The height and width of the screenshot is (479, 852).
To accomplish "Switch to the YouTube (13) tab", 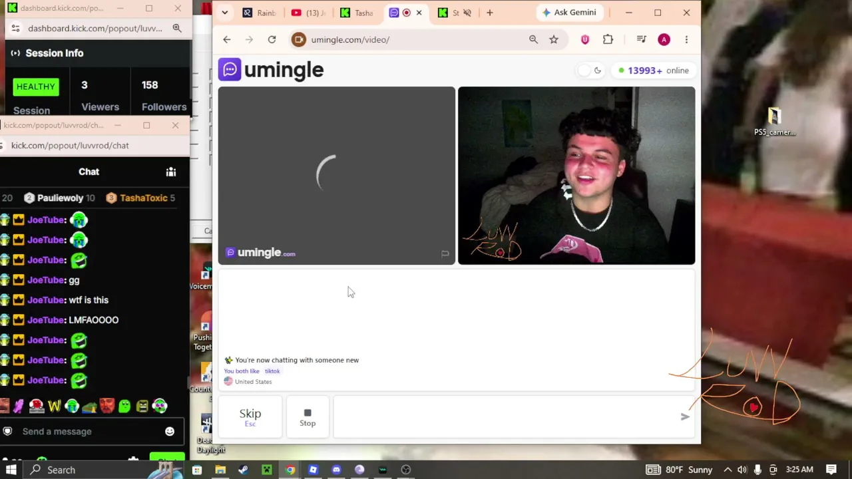I will 308,13.
